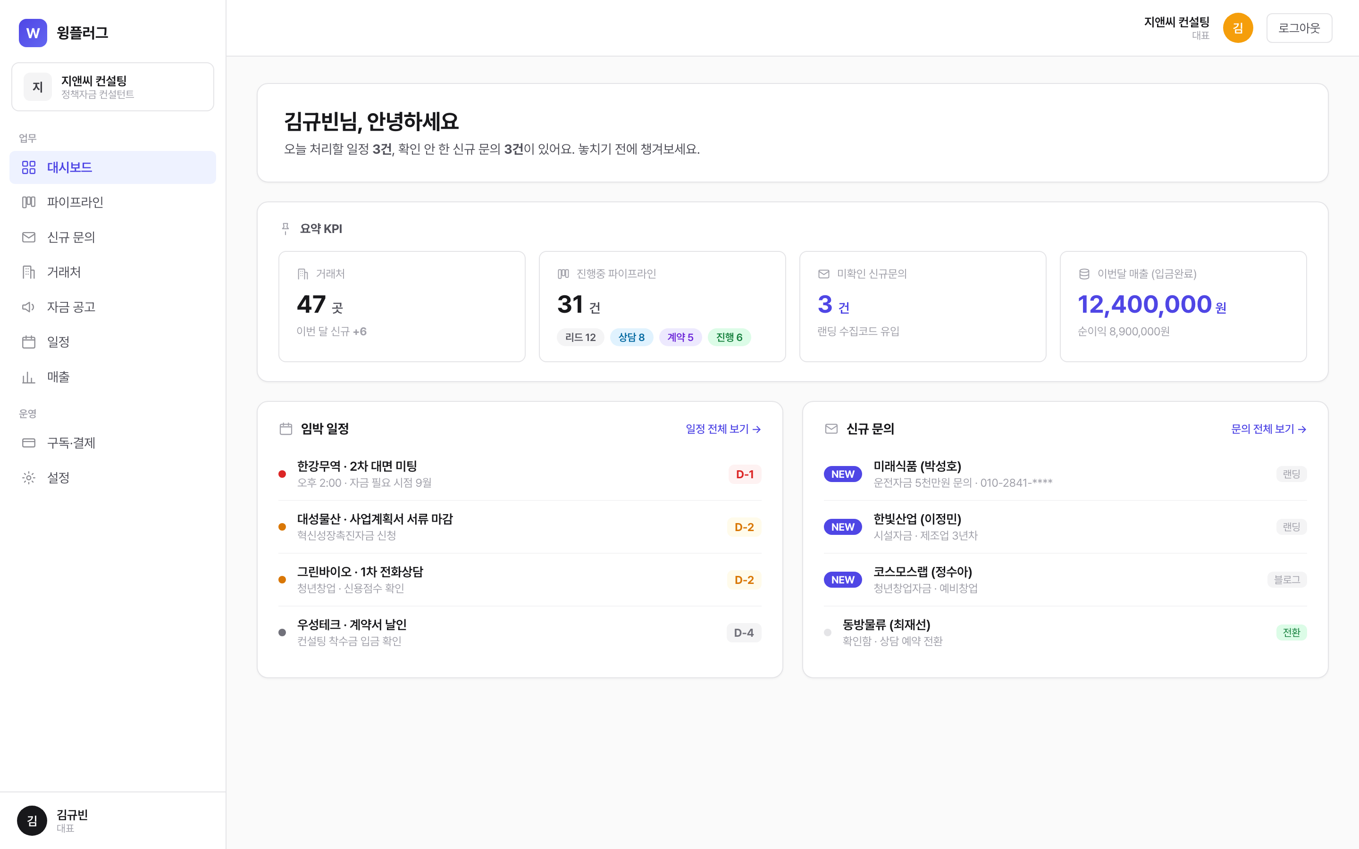Open 대성물산 · 사업계획서 서류 마감 entry
Image resolution: width=1359 pixels, height=849 pixels.
520,527
